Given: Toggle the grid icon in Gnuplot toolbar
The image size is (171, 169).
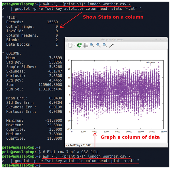Looking at the screenshot, I should 86,45.
